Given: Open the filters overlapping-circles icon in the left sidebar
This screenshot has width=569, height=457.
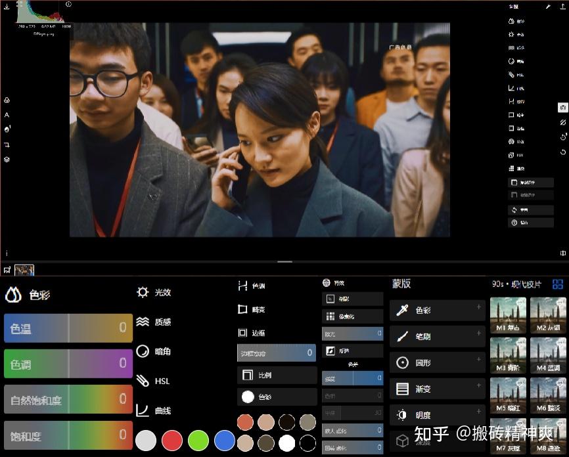Looking at the screenshot, I should pos(7,100).
